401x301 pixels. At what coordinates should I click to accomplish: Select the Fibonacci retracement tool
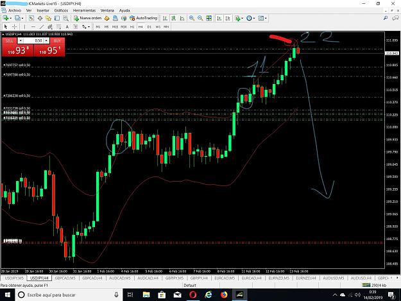pos(59,26)
